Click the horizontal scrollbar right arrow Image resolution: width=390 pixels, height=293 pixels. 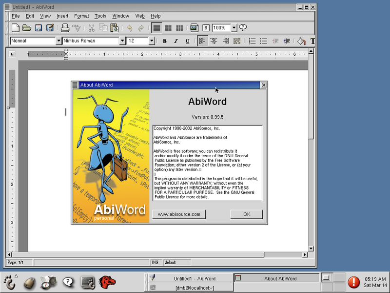point(305,254)
